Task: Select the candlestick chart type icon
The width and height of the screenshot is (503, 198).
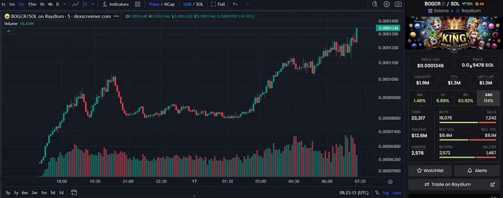Action: coord(85,4)
